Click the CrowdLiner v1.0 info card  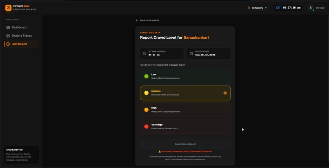pyautogui.click(x=21, y=155)
